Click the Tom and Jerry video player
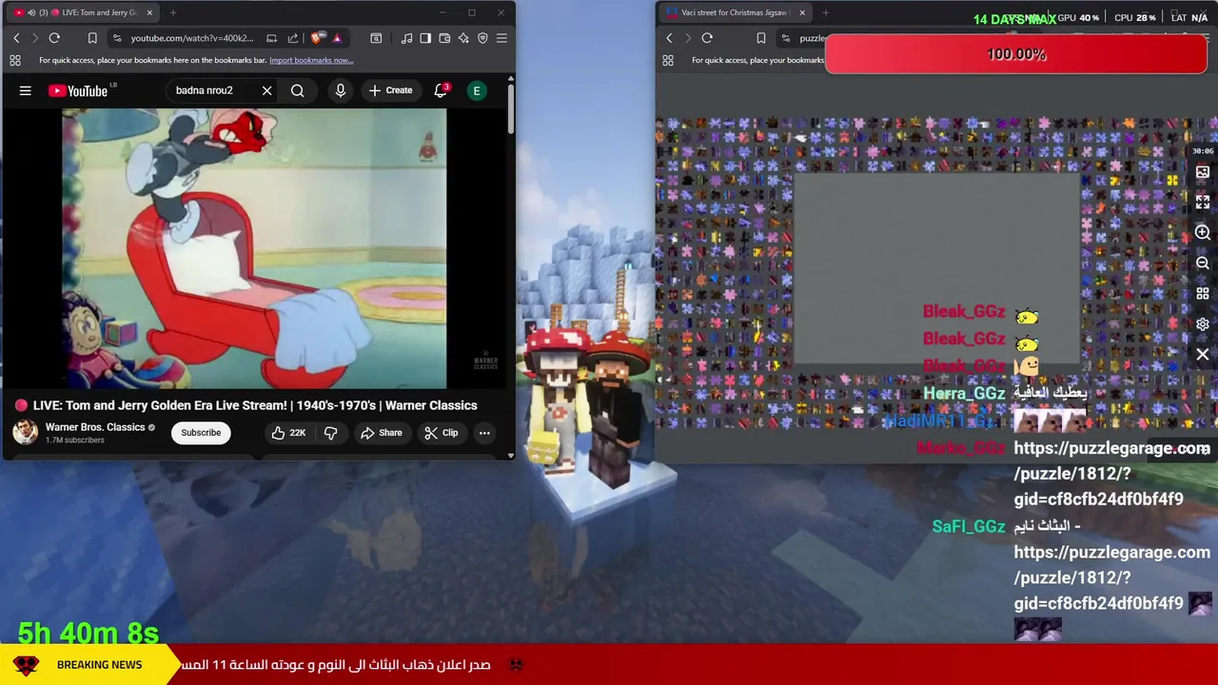This screenshot has height=685, width=1218. pos(254,248)
